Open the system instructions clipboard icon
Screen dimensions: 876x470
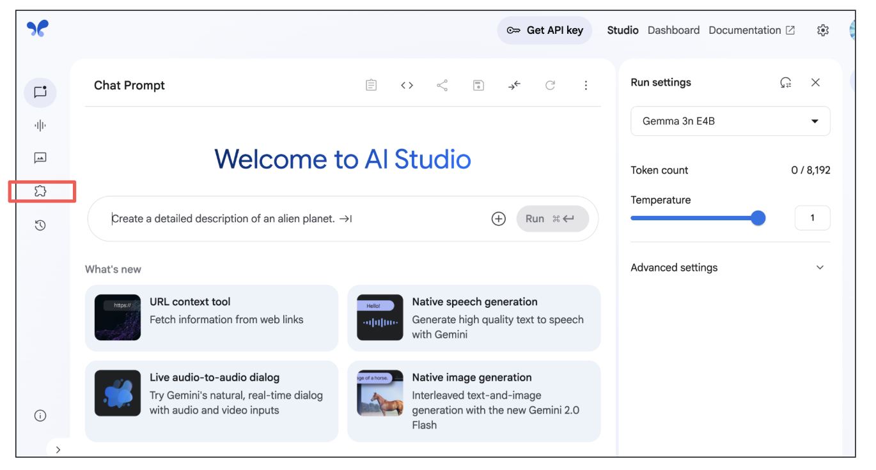(371, 85)
